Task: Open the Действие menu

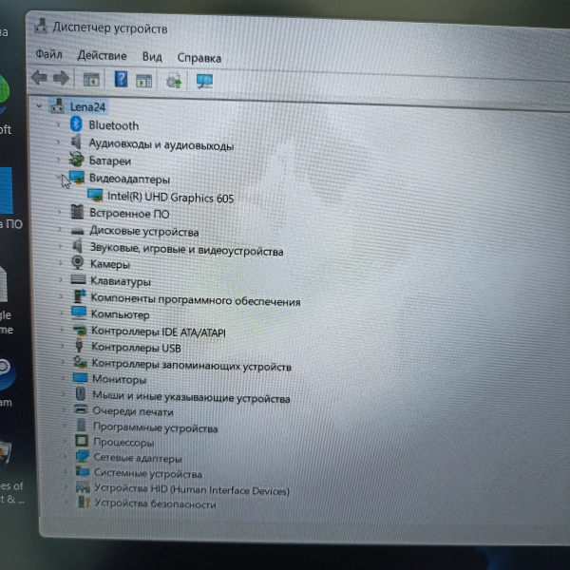Action: coord(102,56)
